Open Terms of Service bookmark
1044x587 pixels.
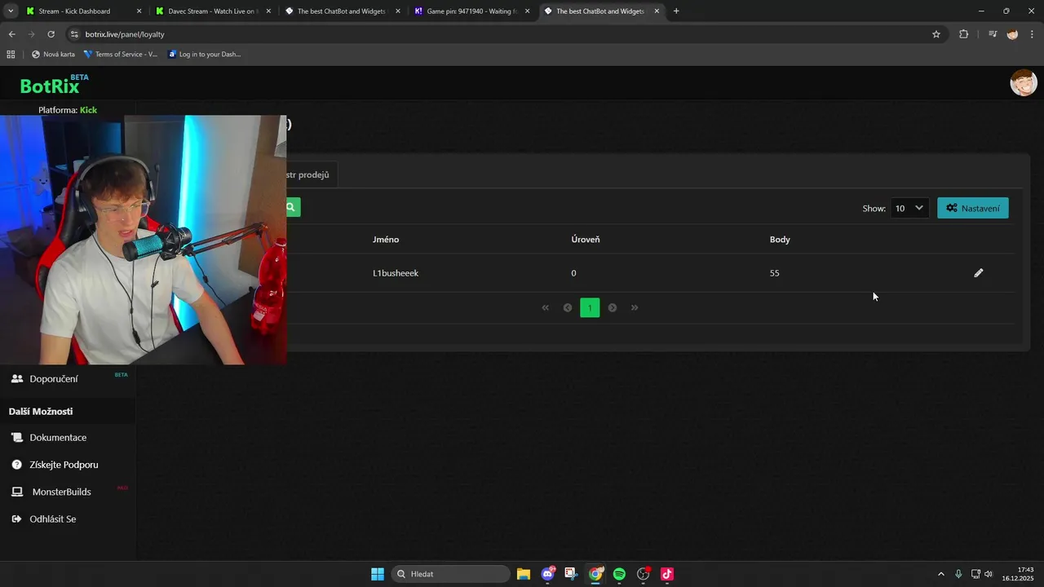pos(121,55)
